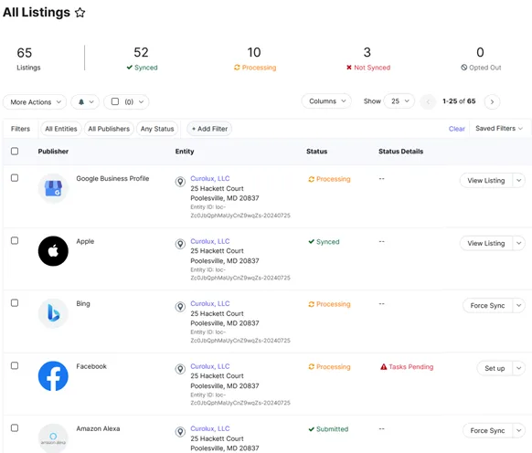Open the More Actions dropdown
The image size is (532, 453).
tap(35, 101)
